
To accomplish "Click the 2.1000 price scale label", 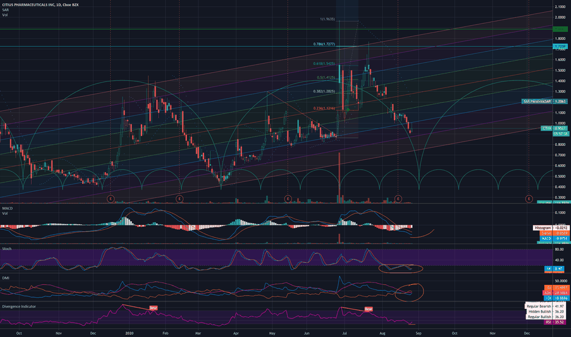I will click(560, 7).
